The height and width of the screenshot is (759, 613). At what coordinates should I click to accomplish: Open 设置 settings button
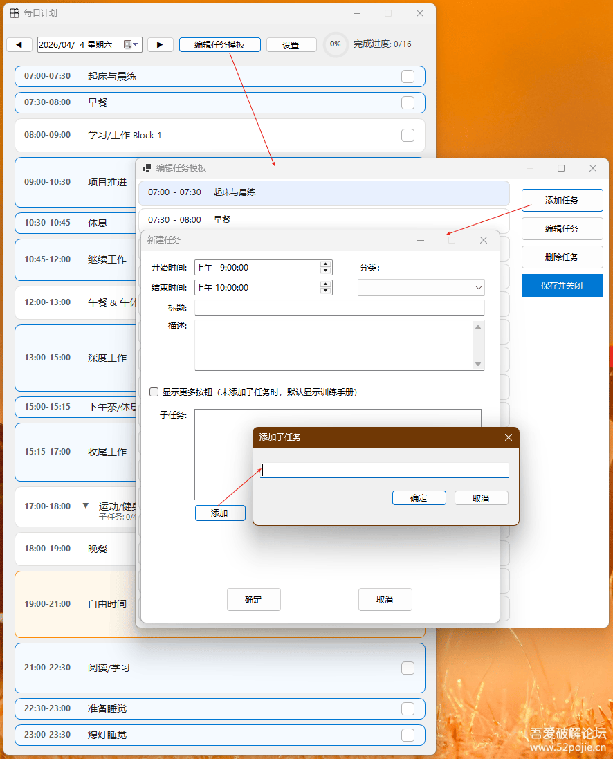(x=291, y=45)
